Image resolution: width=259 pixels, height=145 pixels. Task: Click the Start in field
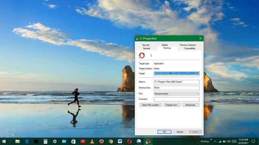coord(176,82)
